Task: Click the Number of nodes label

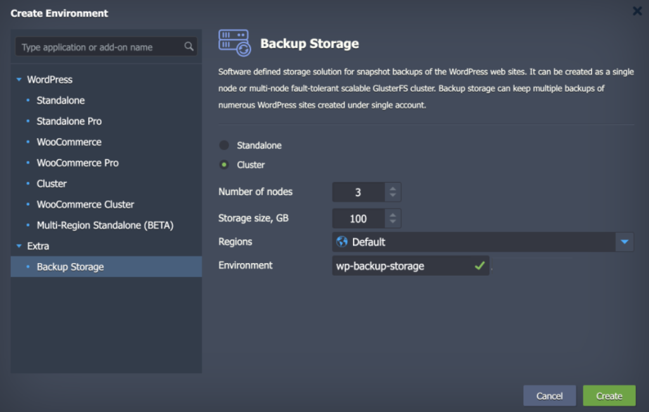Action: pos(255,191)
